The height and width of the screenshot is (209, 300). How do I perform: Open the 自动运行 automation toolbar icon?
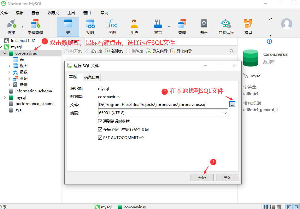pos(226,26)
